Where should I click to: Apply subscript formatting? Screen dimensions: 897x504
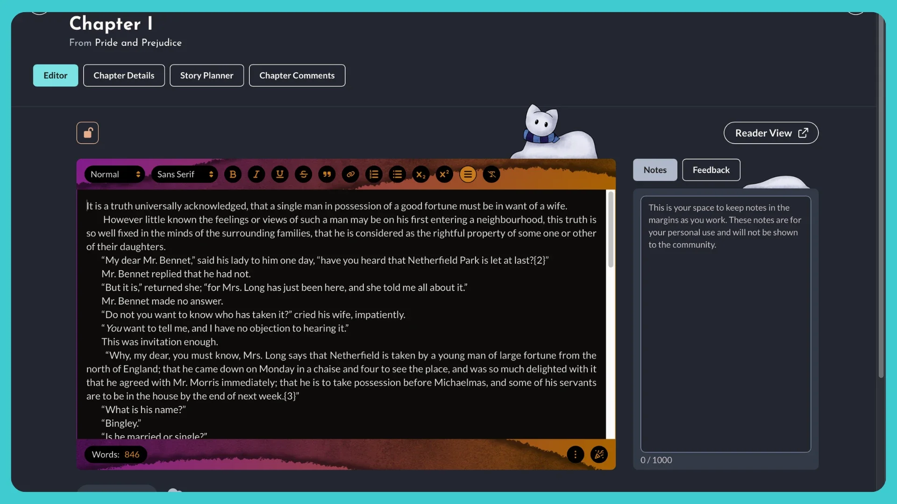coord(421,175)
